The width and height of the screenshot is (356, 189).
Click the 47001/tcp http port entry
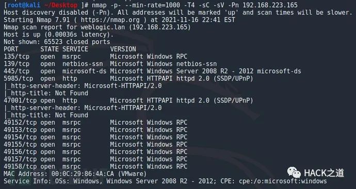tap(20, 100)
